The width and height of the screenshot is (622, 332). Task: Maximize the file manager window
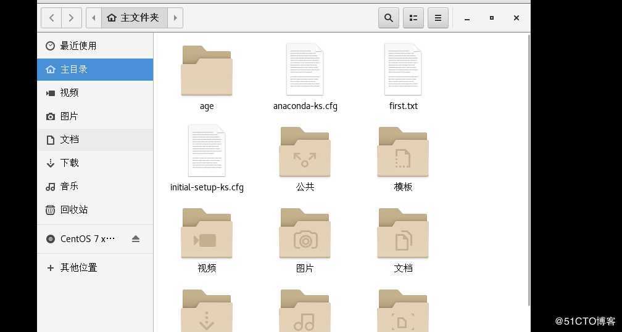tap(492, 18)
